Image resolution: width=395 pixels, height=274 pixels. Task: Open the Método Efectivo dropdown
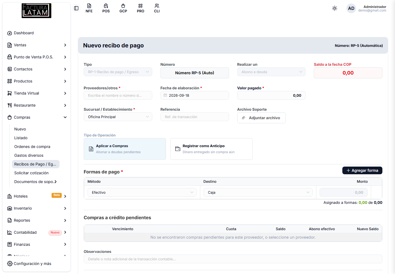pos(142,192)
